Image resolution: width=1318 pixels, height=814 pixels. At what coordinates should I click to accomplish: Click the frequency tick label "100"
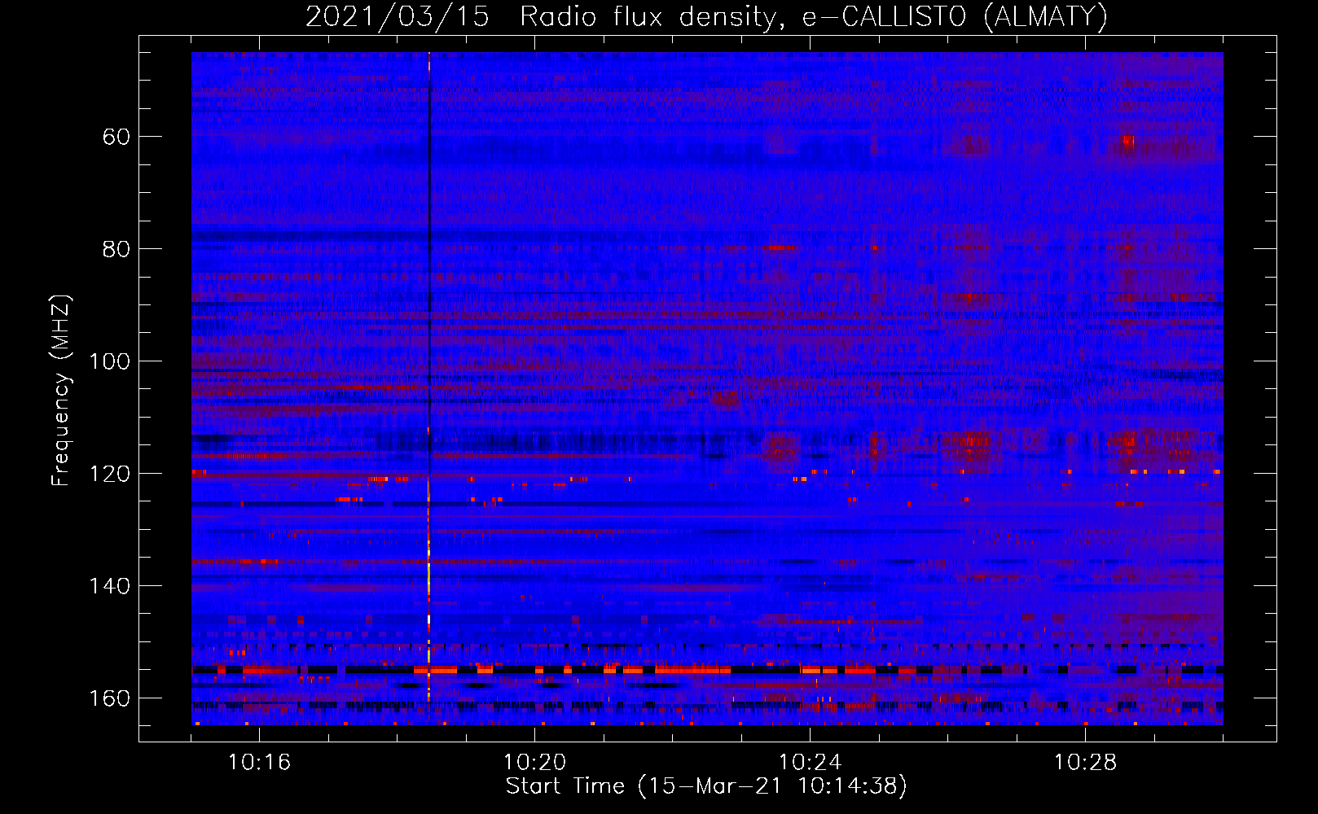[109, 361]
